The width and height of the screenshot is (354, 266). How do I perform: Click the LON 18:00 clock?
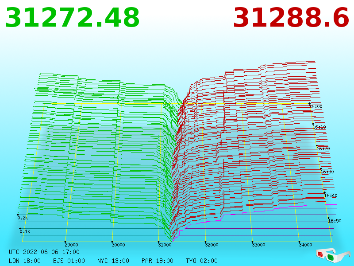25,261
